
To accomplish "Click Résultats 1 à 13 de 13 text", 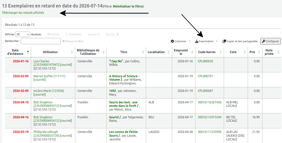I will [20, 25].
